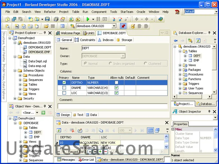Check Primary checkbox for LOC row

(x=64, y=93)
